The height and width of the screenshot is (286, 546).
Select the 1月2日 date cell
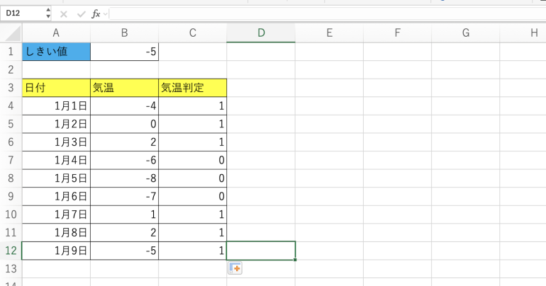(56, 124)
